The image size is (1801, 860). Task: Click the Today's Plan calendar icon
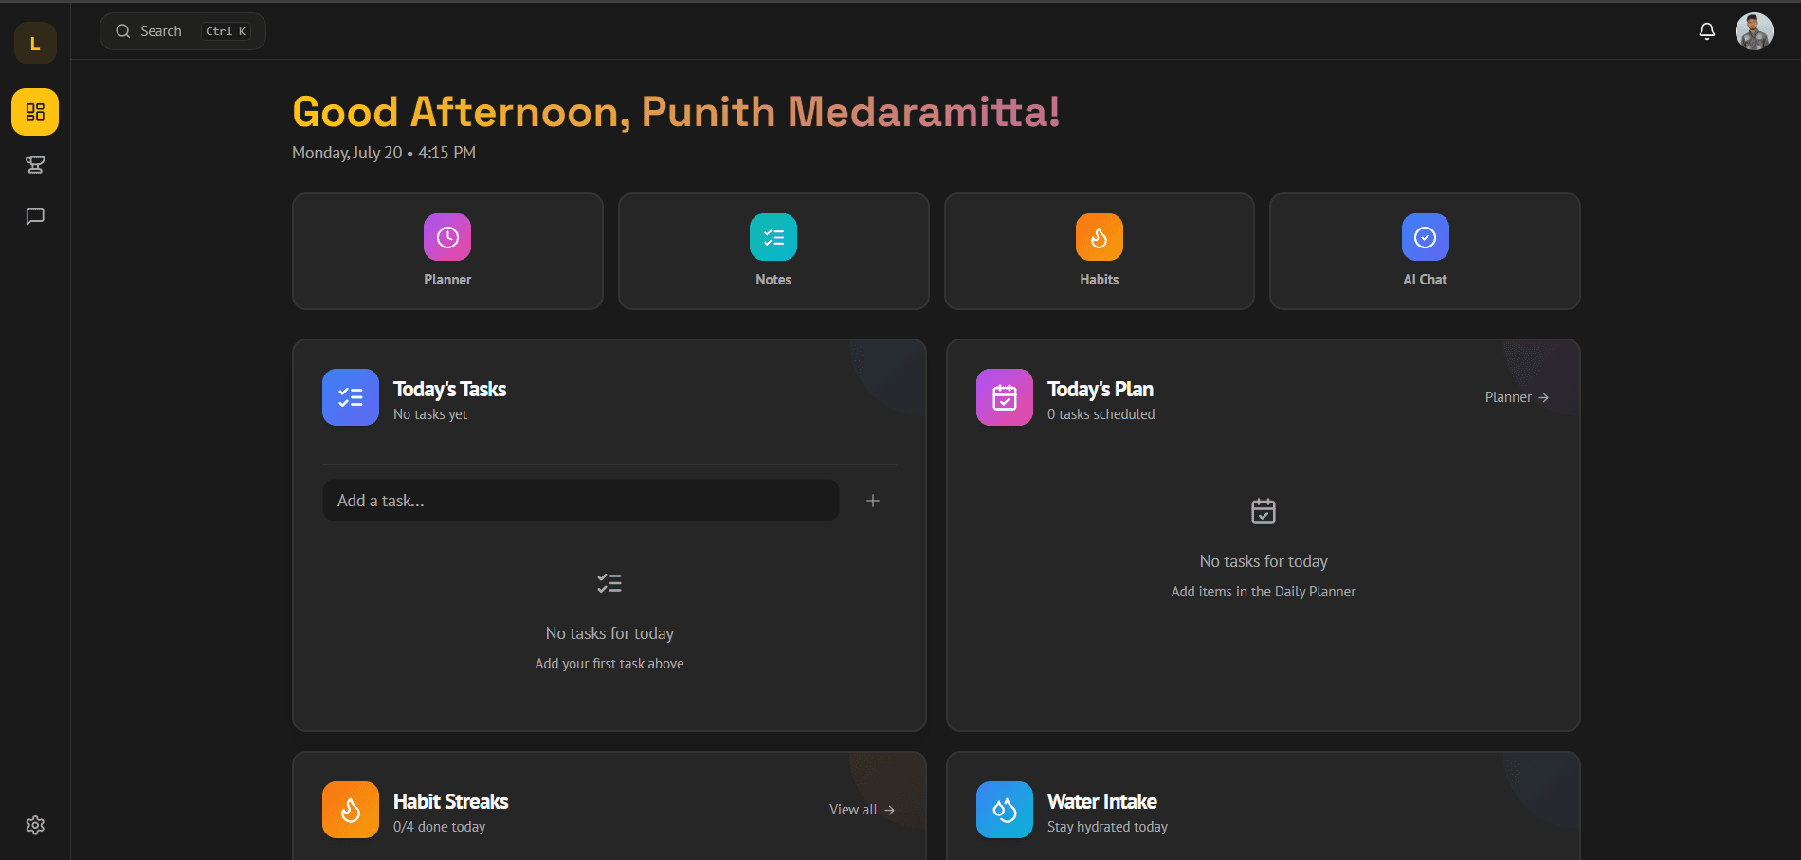[x=1005, y=397]
